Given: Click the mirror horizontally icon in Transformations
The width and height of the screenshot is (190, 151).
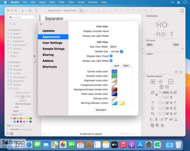Looking at the screenshot, I should point(161,87).
